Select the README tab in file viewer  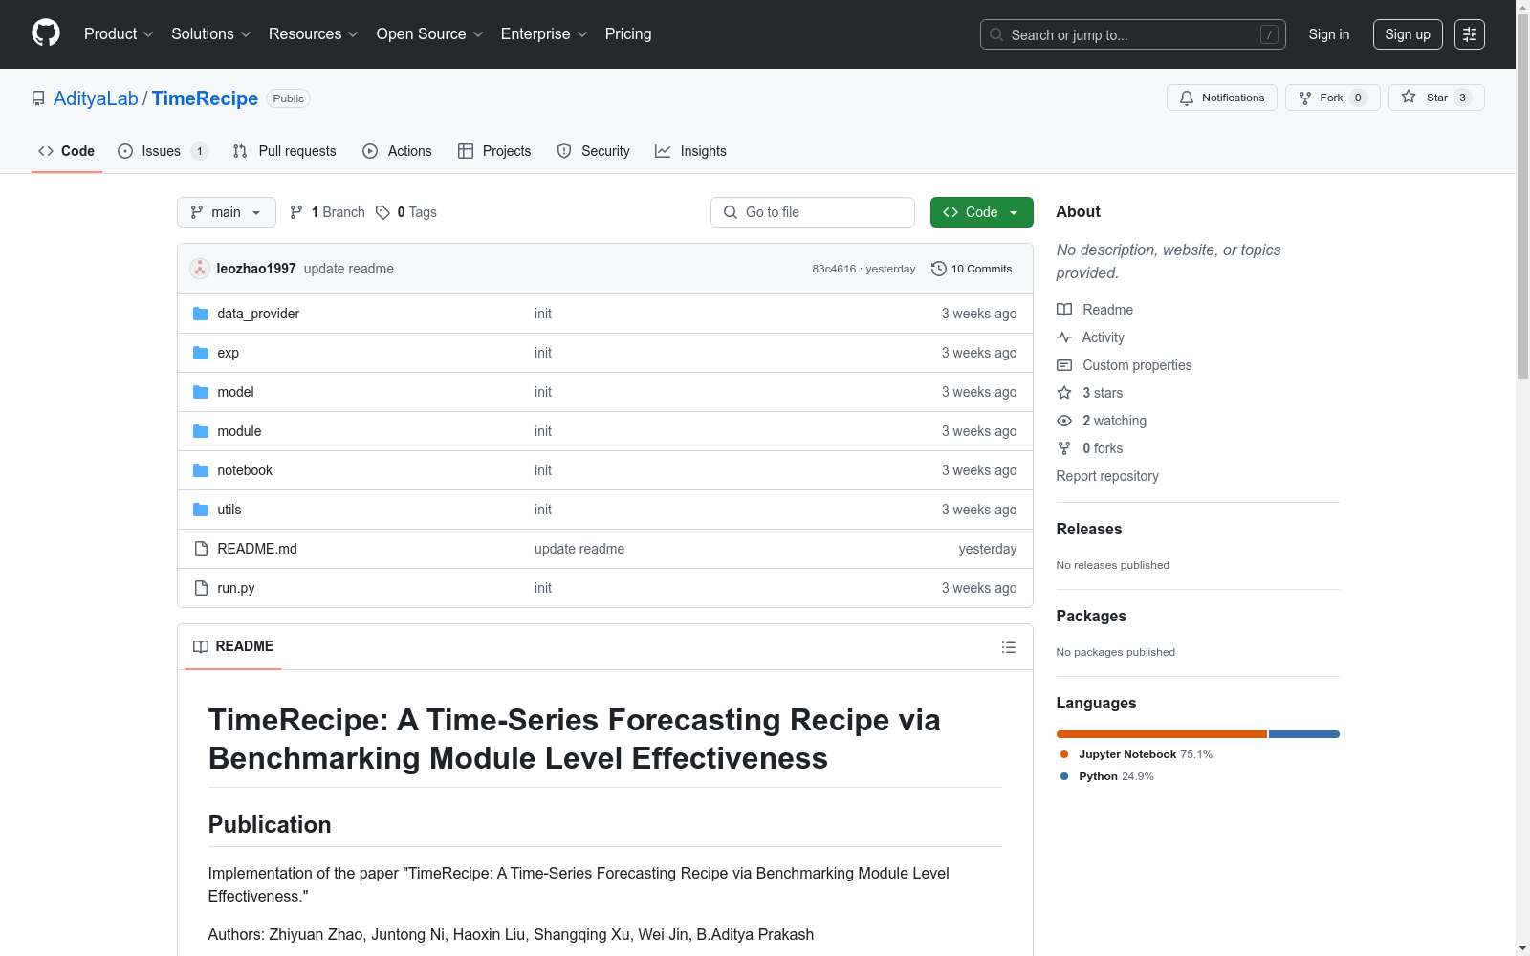(x=233, y=646)
